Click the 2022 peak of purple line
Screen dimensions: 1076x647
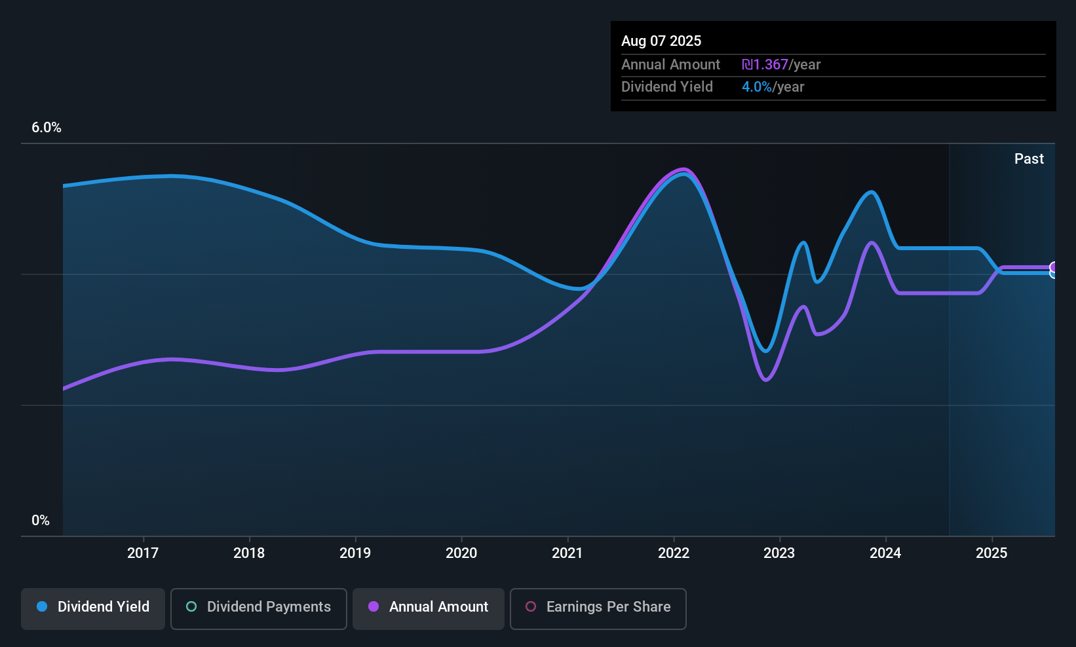click(x=683, y=170)
